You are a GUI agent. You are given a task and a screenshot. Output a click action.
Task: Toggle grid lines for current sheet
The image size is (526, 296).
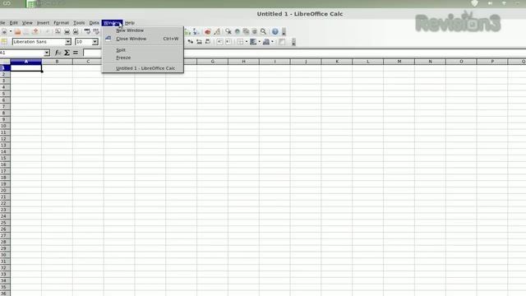click(282, 42)
